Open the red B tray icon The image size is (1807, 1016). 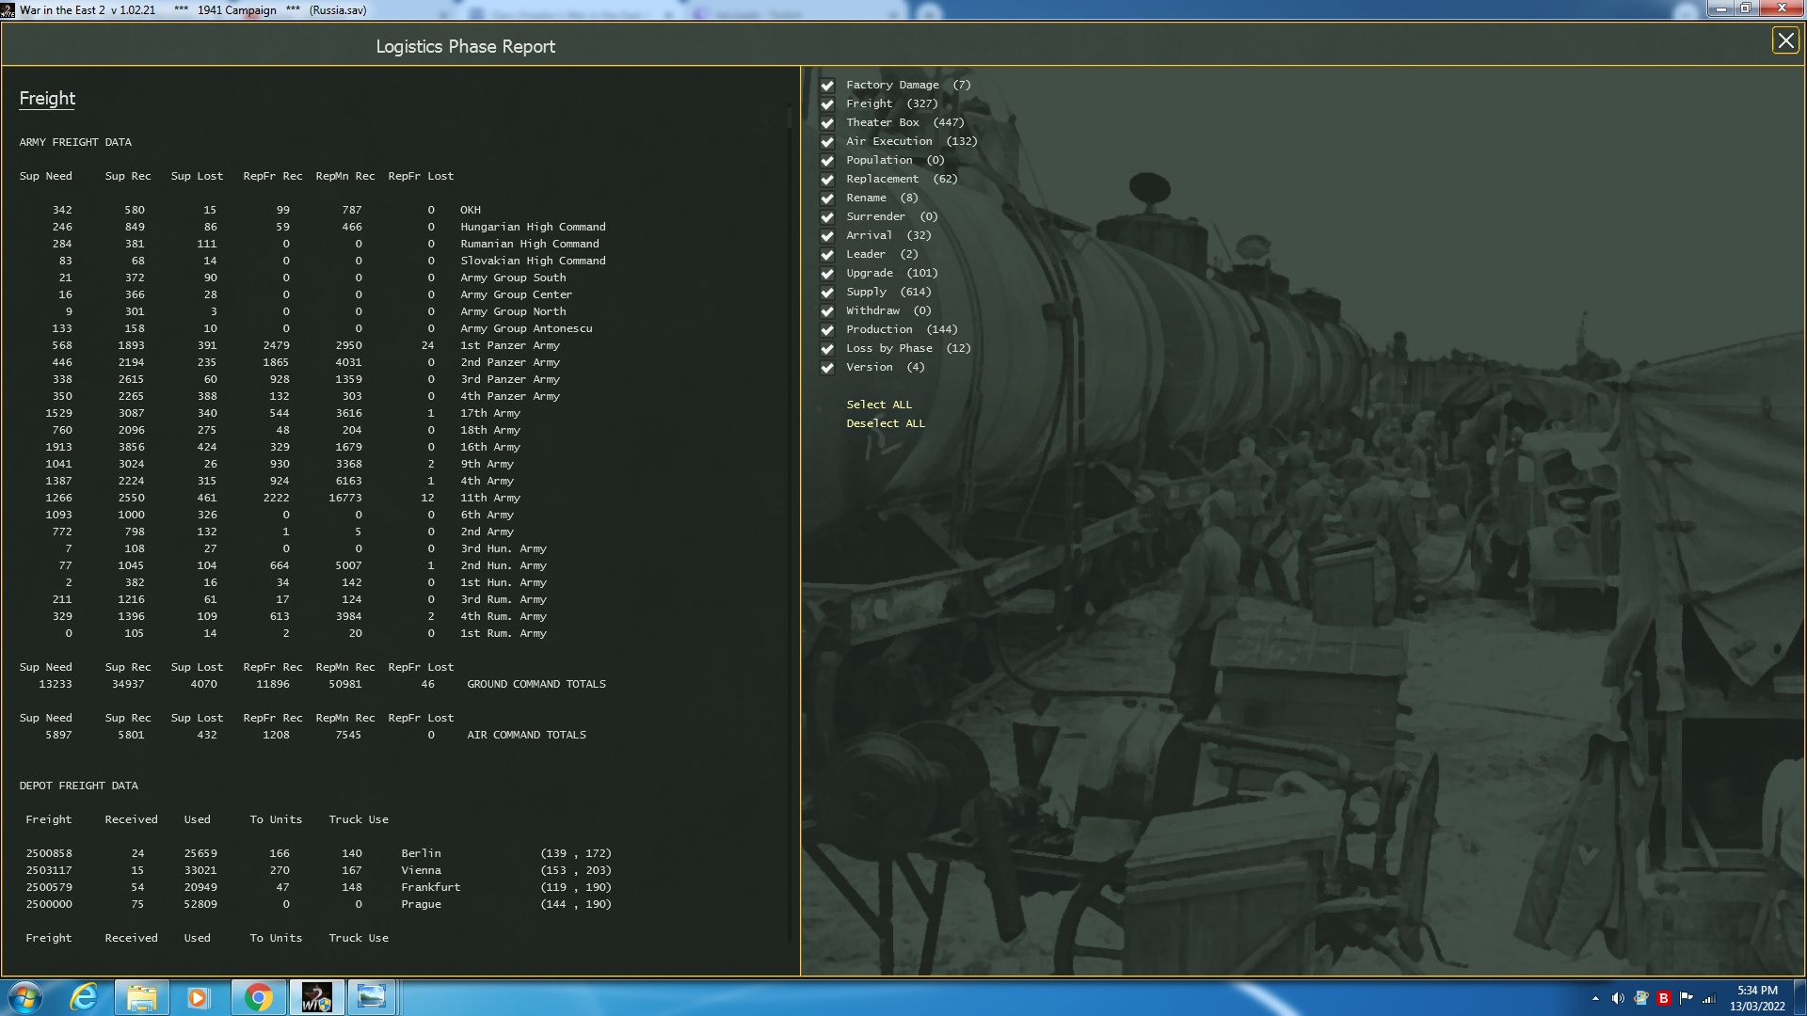click(x=1664, y=998)
